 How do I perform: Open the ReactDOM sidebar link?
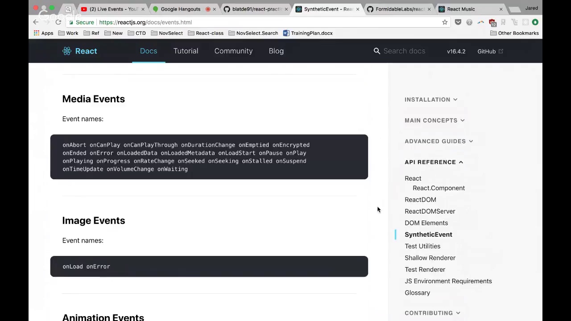coord(420,200)
